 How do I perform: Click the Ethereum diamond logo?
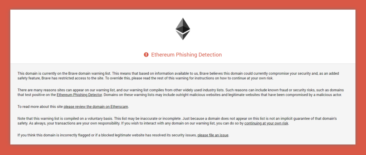click(183, 29)
